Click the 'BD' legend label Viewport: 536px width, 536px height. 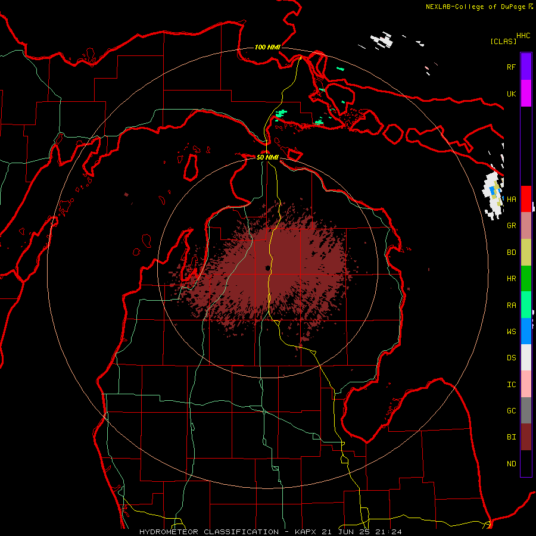(x=511, y=253)
